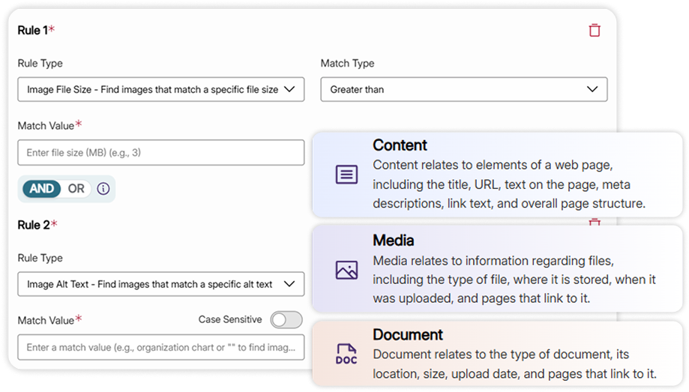
Task: Click the Document heading text
Action: pos(408,334)
